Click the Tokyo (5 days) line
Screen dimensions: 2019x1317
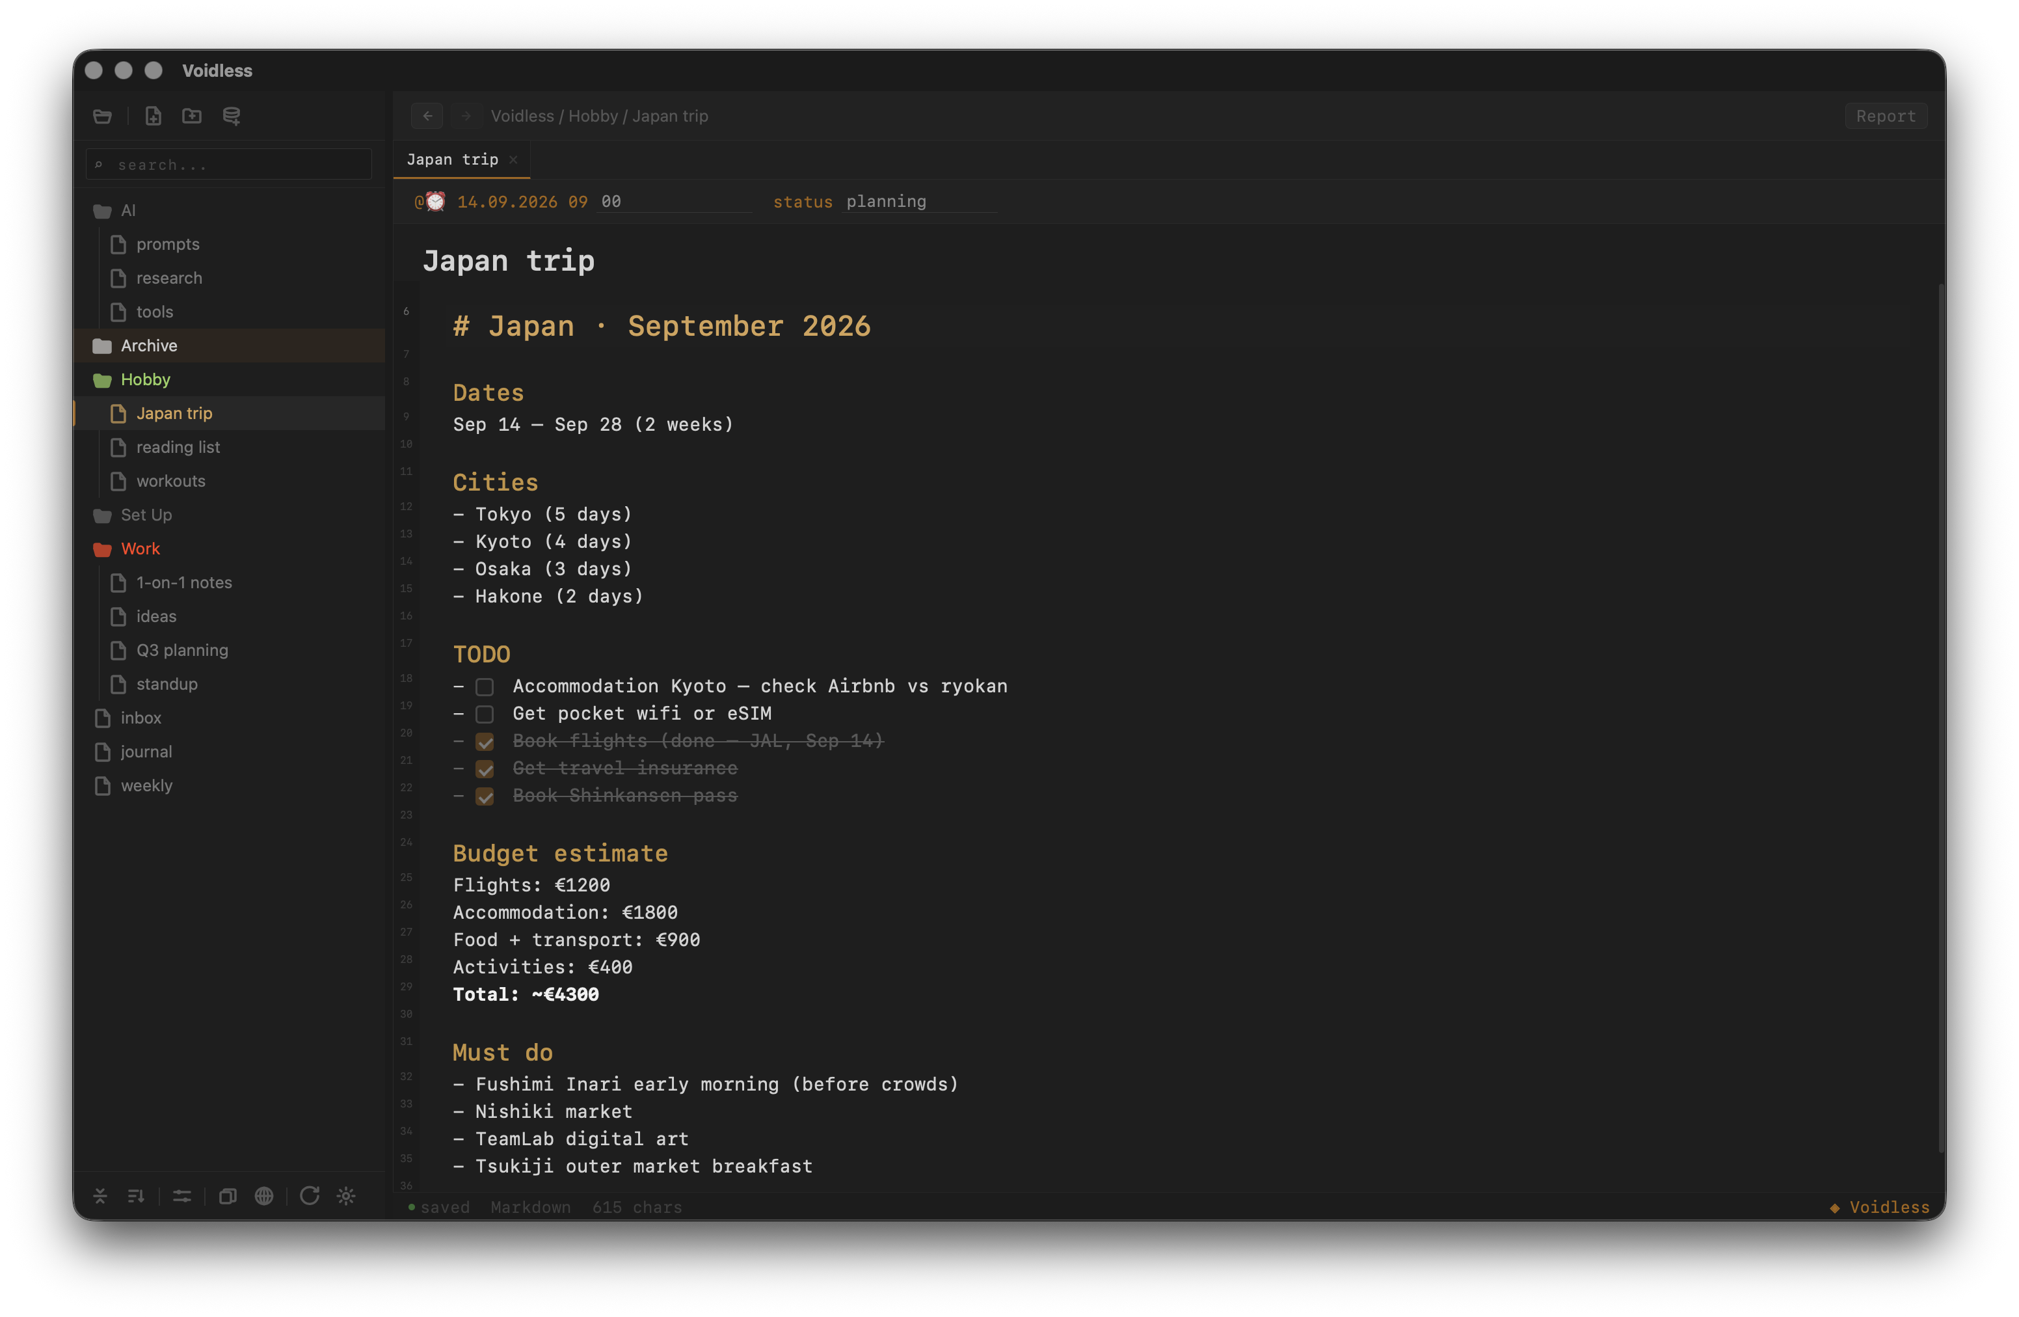[542, 514]
